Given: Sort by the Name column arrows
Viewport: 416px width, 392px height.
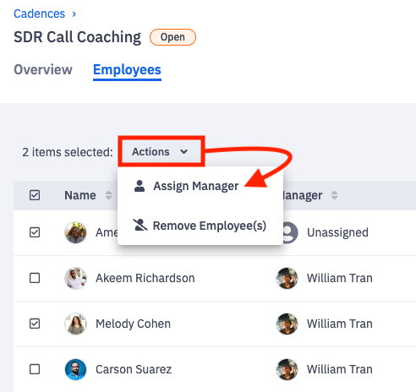Looking at the screenshot, I should pyautogui.click(x=108, y=195).
